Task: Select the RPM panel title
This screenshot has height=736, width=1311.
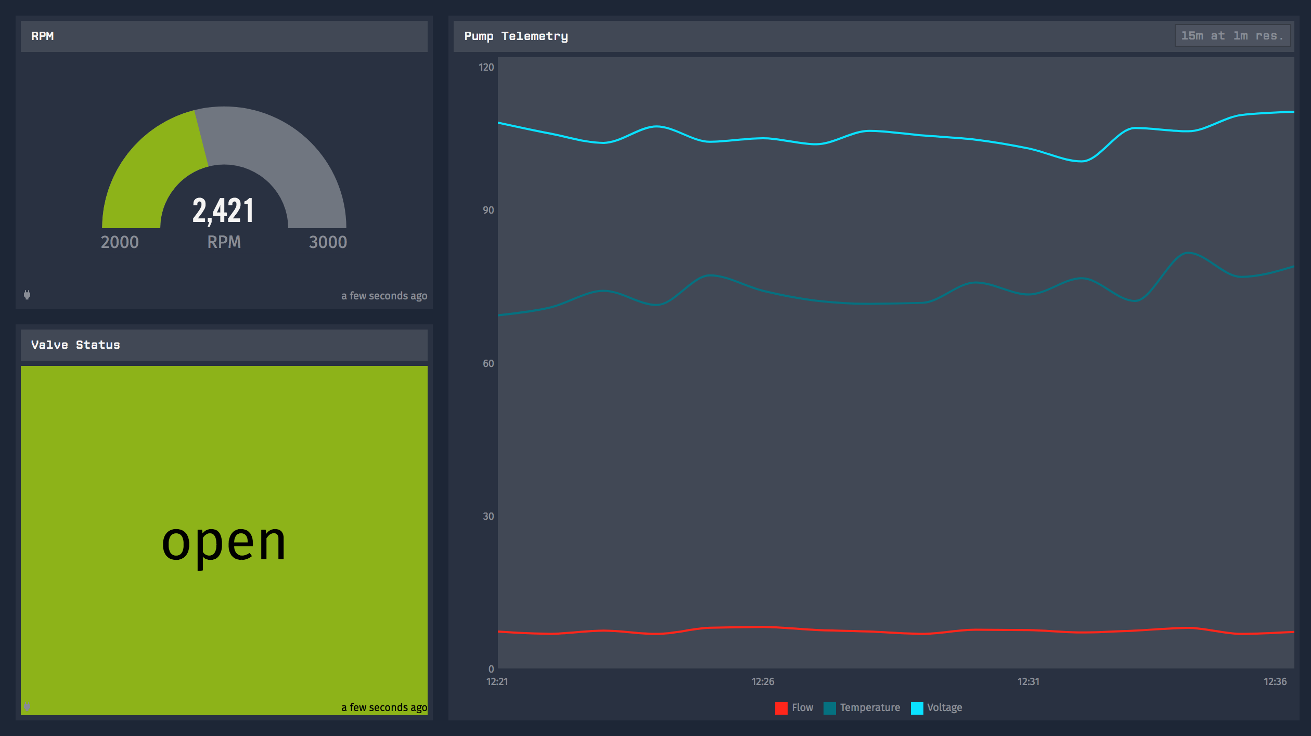Action: [x=43, y=36]
